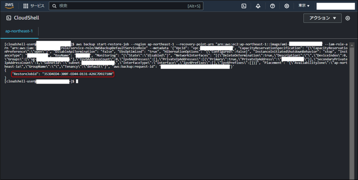Open the アクション dropdown button
Screen dimensions: 358x180
click(x=322, y=18)
